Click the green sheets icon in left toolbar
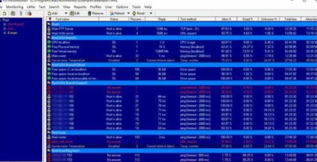Viewport: 317px width, 162px height. tap(13, 14)
